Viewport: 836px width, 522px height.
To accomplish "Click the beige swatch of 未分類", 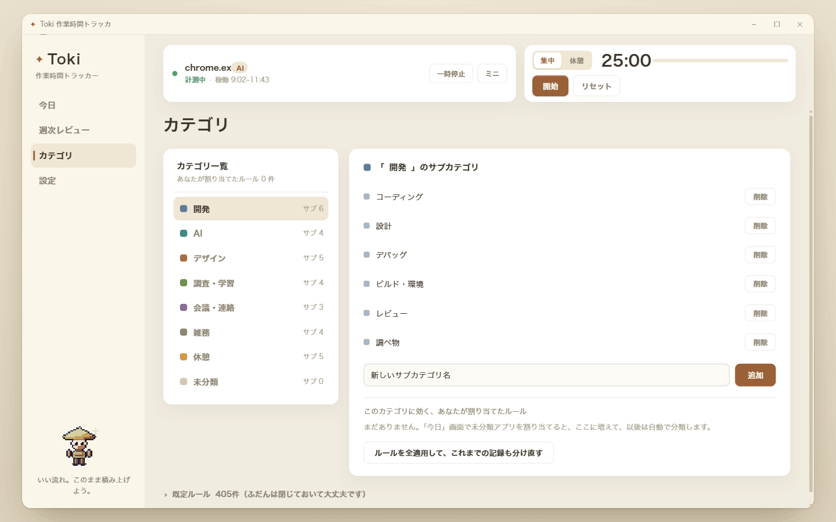I will point(183,382).
